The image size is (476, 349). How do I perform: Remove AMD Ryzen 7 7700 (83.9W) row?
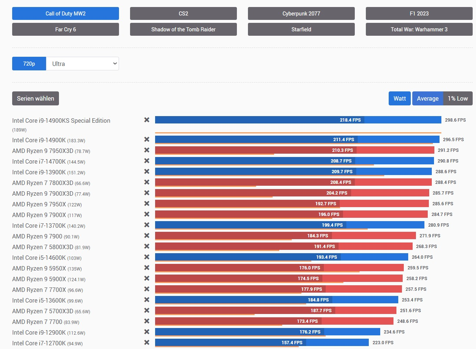coord(147,321)
